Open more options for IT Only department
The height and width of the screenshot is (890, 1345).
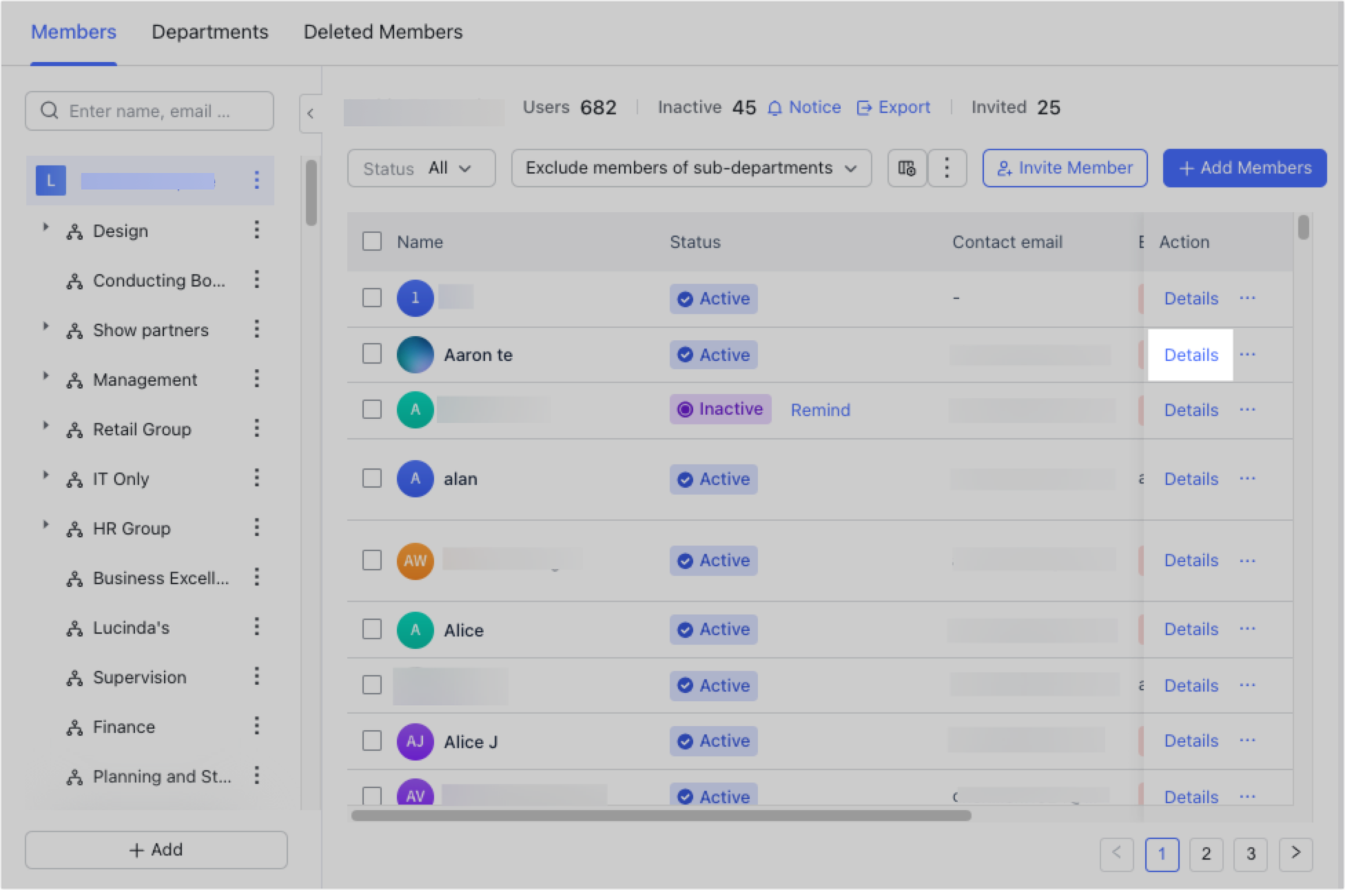pyautogui.click(x=257, y=478)
